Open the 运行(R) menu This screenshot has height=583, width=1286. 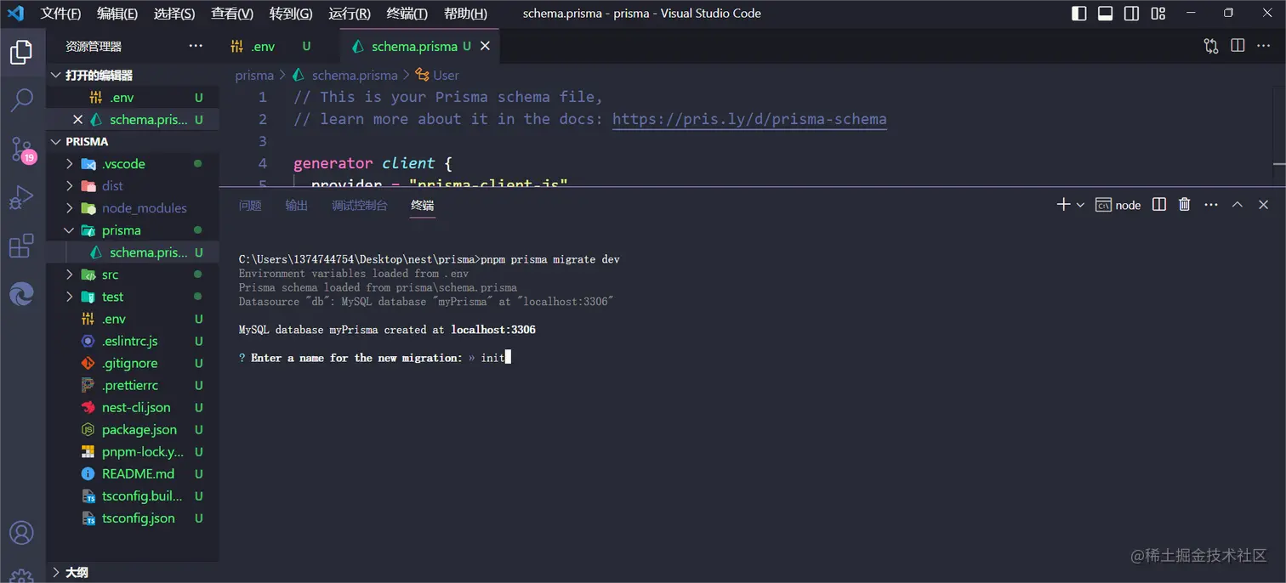(x=350, y=13)
